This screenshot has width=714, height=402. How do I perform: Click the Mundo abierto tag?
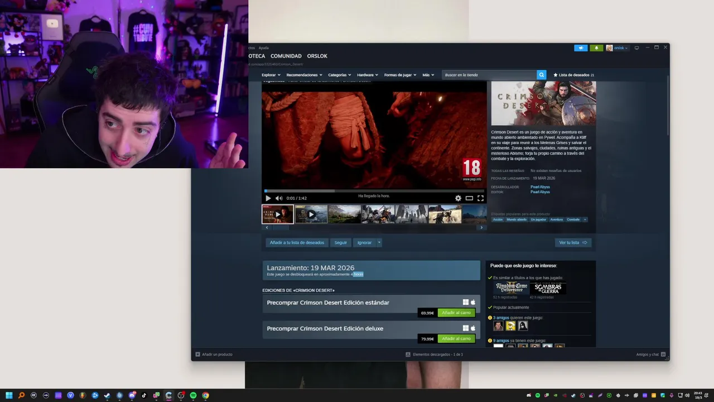[x=517, y=219]
